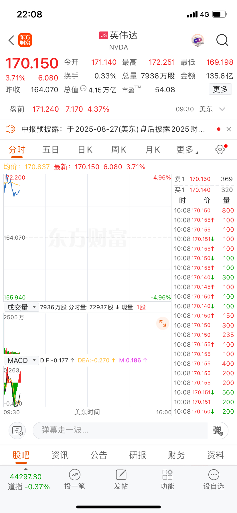Screen dimensions: 237x513
Task: Open the 成交量 indicator dropdown
Action: [x=21, y=307]
